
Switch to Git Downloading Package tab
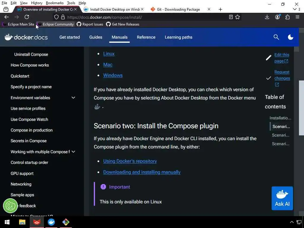tap(180, 9)
